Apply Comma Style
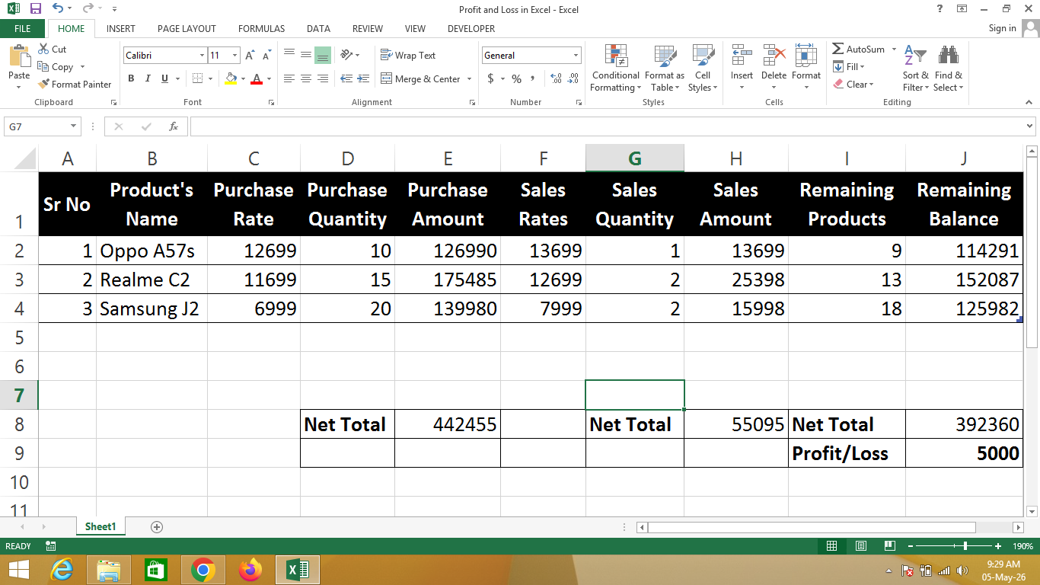The image size is (1040, 585). tap(533, 78)
